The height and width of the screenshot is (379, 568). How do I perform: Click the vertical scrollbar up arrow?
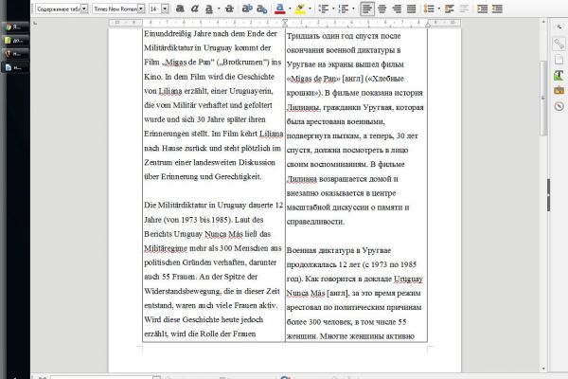click(543, 22)
